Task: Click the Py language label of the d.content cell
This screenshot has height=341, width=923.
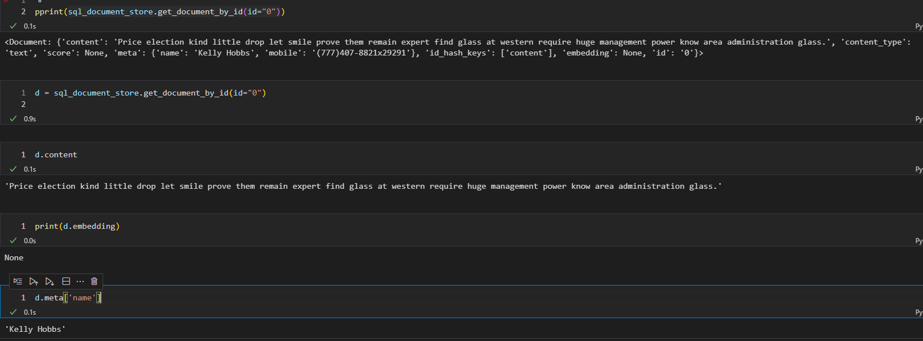Action: point(918,169)
